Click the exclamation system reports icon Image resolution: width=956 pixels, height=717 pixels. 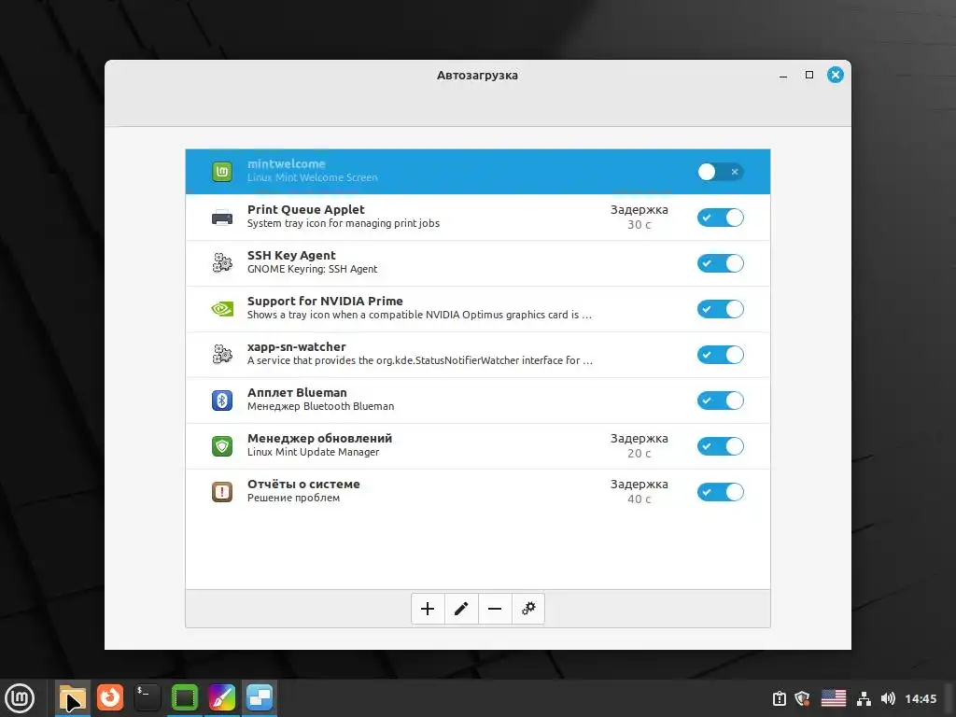[222, 492]
